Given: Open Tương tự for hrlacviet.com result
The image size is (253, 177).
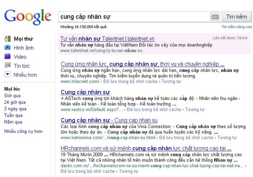Looking at the screenshot, I should click(171, 81).
